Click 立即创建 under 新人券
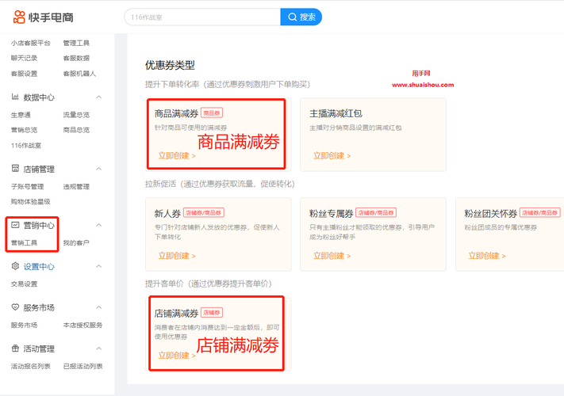Image resolution: width=564 pixels, height=396 pixels. point(176,256)
